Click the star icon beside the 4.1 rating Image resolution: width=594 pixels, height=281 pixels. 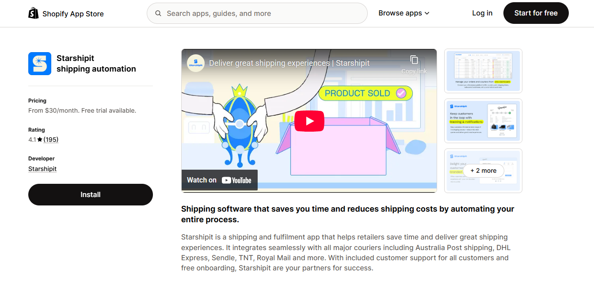[x=39, y=139]
